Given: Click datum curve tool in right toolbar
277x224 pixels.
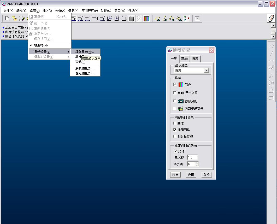Looking at the screenshot, I should point(271,61).
